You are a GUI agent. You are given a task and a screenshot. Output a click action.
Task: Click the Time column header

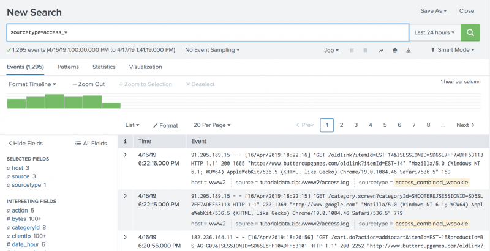145,141
